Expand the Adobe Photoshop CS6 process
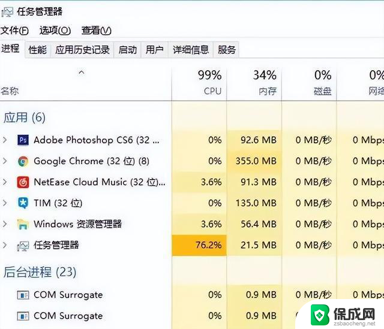 point(5,140)
